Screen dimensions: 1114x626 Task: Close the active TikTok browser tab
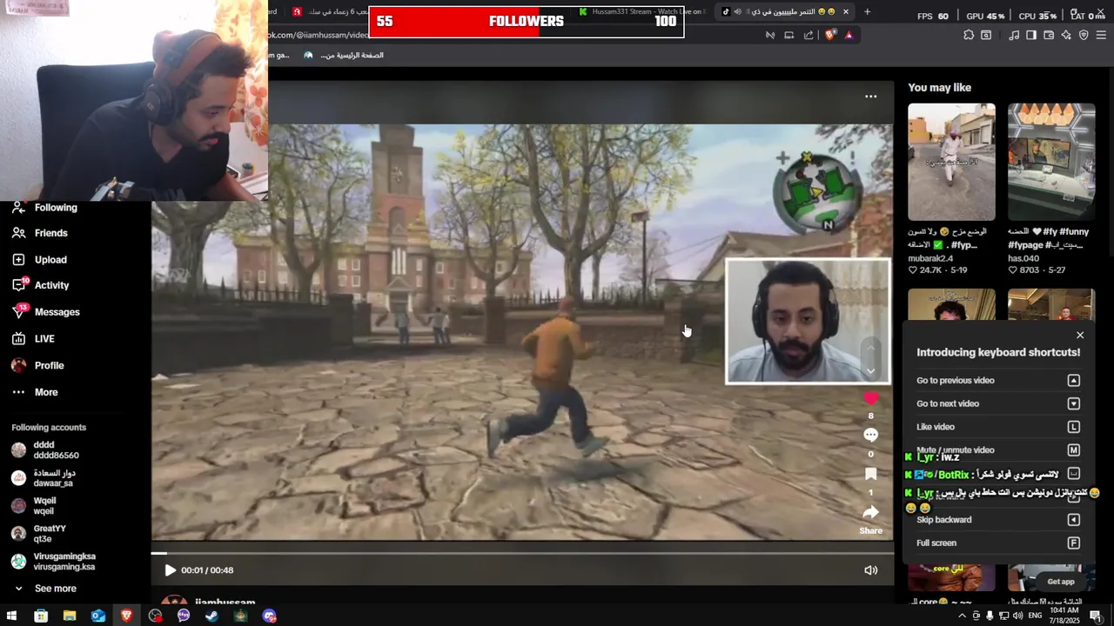pyautogui.click(x=844, y=11)
